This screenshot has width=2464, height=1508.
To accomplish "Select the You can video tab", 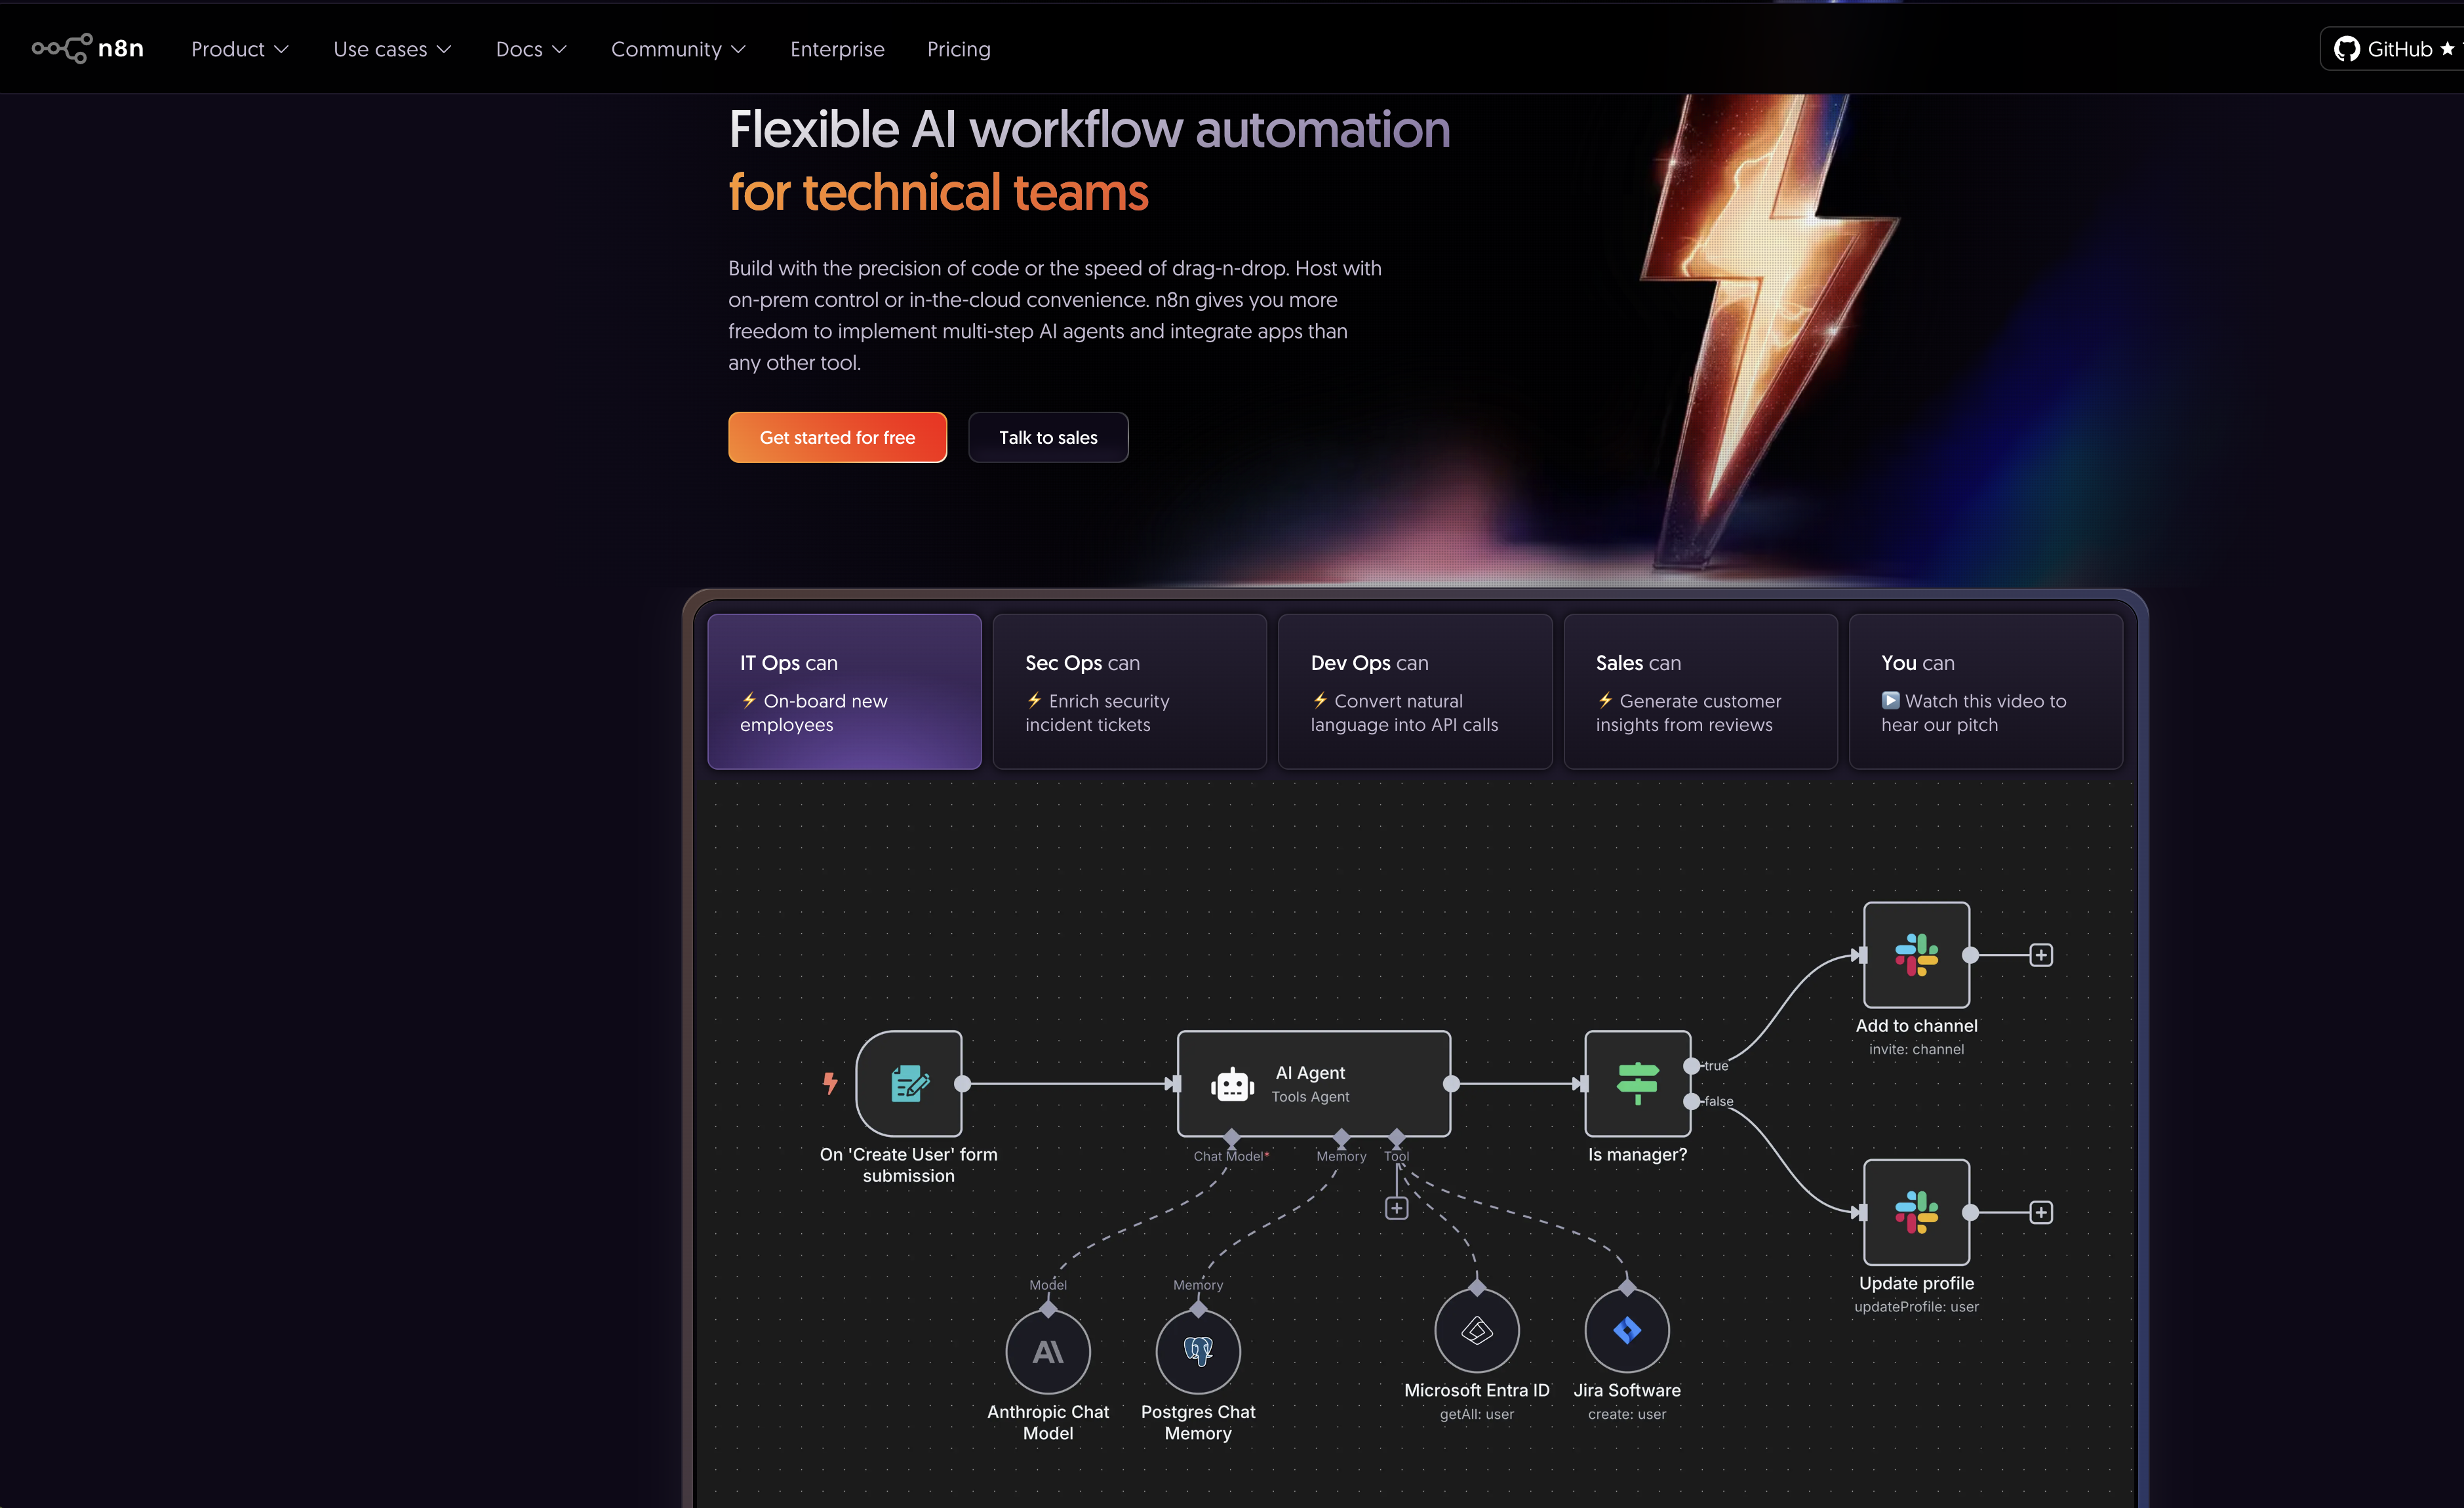I will click(x=1986, y=691).
